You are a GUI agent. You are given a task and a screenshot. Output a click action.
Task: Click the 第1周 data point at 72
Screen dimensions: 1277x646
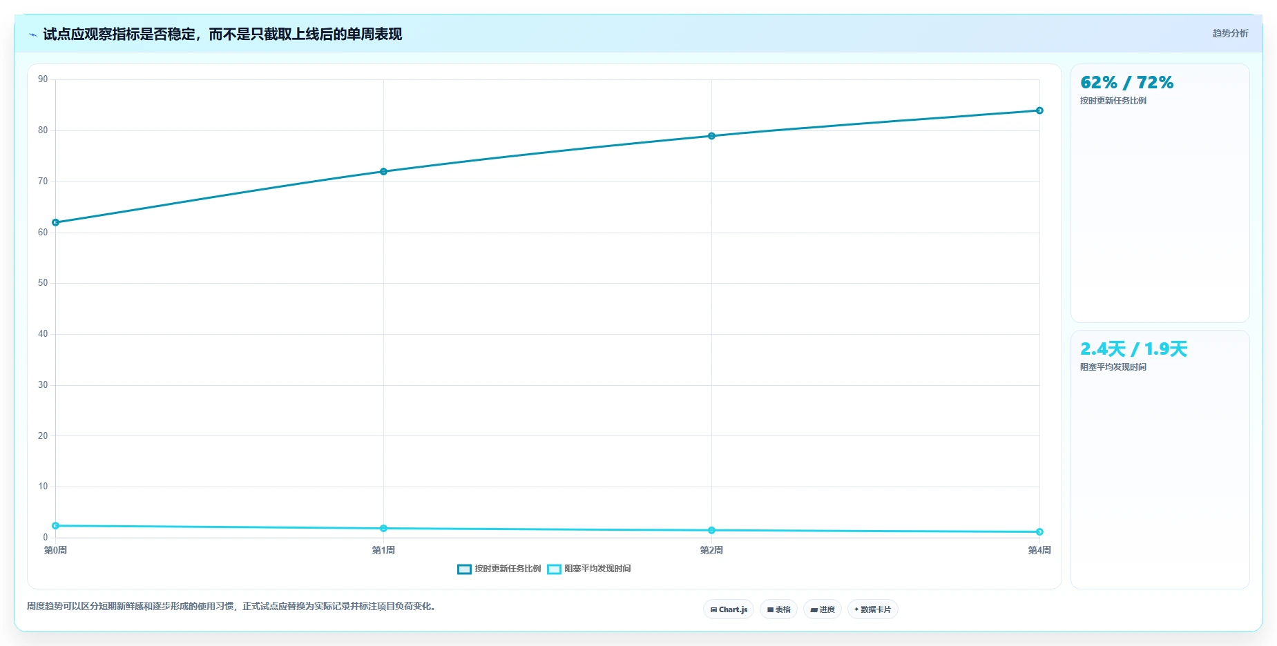(383, 171)
